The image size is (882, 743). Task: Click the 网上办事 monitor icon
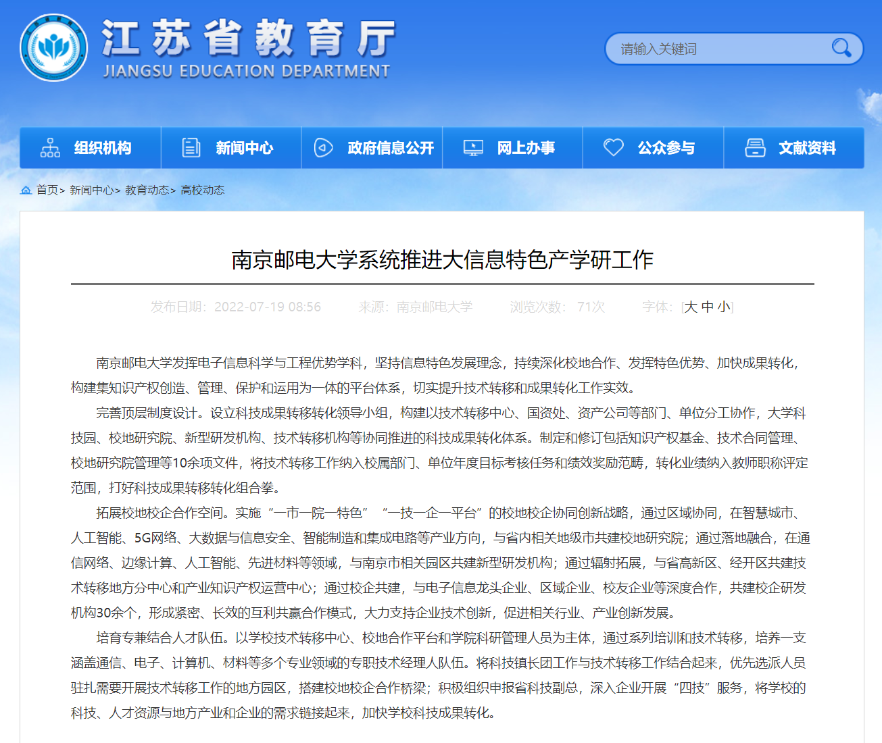(473, 148)
